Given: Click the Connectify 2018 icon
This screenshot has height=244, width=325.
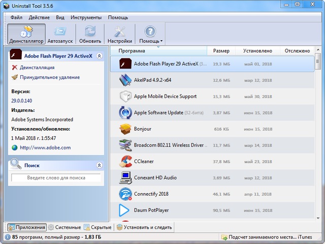Looking at the screenshot, I should pos(125,194).
